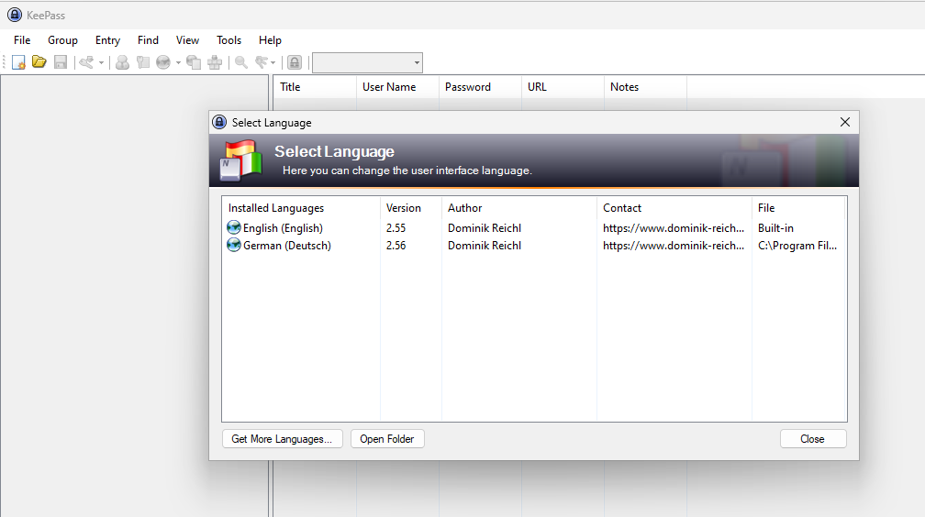Click the Save database floppy icon
The image size is (925, 517).
pyautogui.click(x=61, y=62)
